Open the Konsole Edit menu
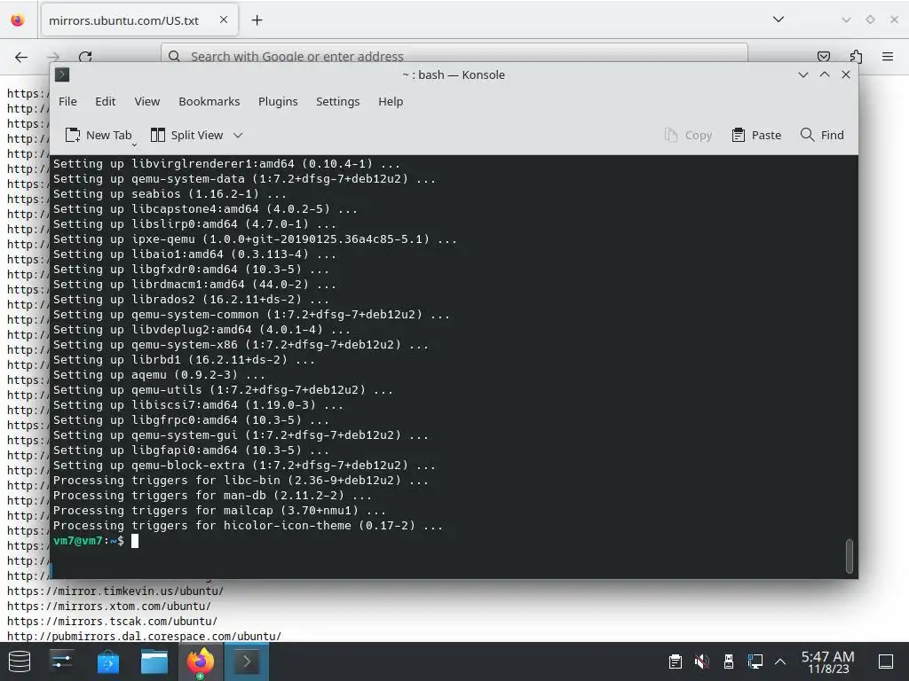 point(105,101)
